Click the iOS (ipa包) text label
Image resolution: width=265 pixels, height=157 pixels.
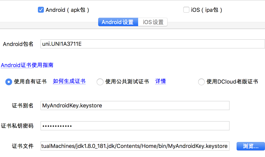click(x=206, y=10)
